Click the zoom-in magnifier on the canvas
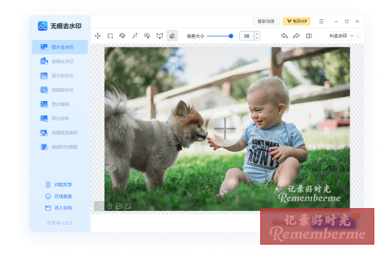Viewport: 388px width, 257px height. (109, 206)
